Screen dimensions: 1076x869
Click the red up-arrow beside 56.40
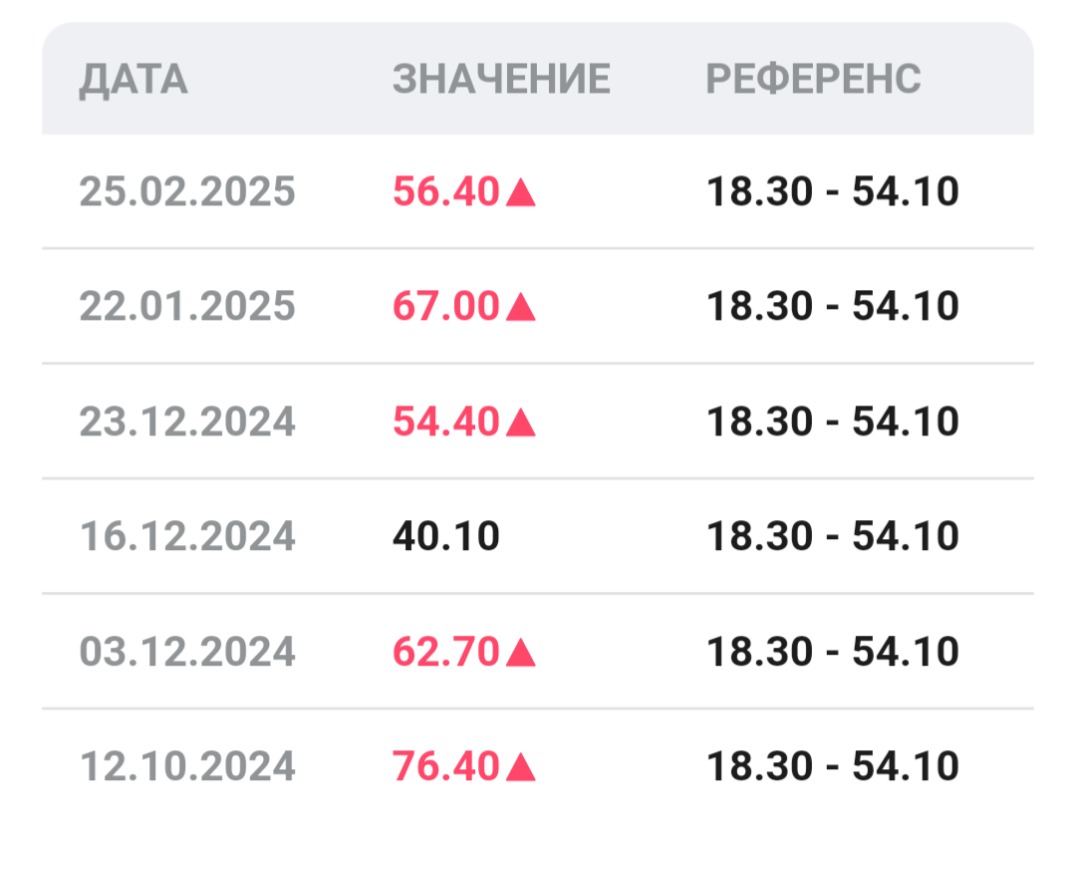(521, 193)
